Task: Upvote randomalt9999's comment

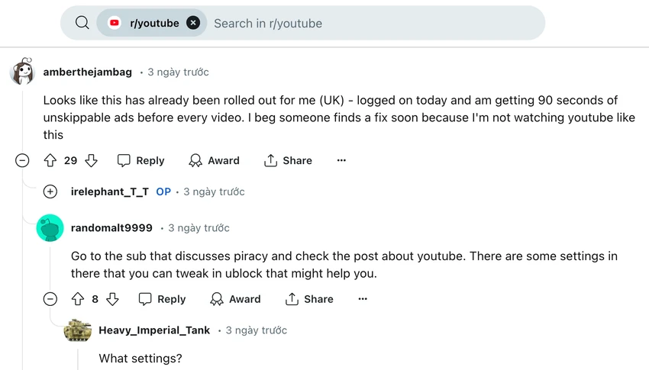Action: coord(78,299)
